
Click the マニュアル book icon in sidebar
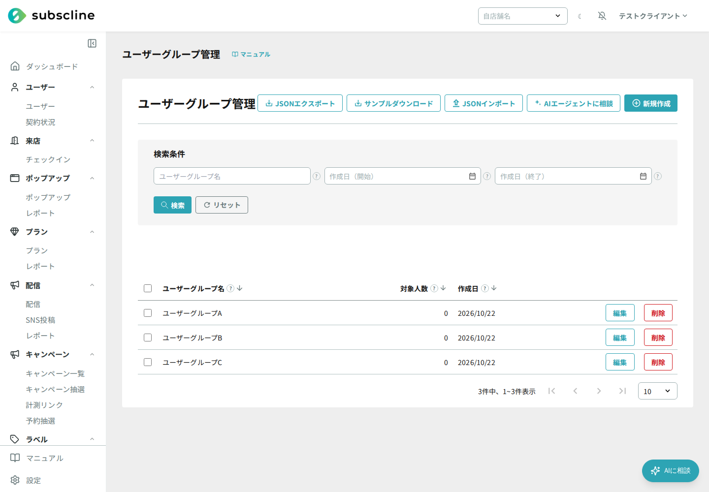[x=15, y=458]
